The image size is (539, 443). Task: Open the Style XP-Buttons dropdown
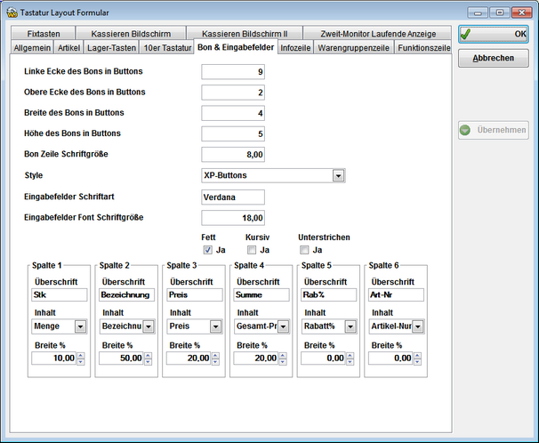(x=338, y=175)
